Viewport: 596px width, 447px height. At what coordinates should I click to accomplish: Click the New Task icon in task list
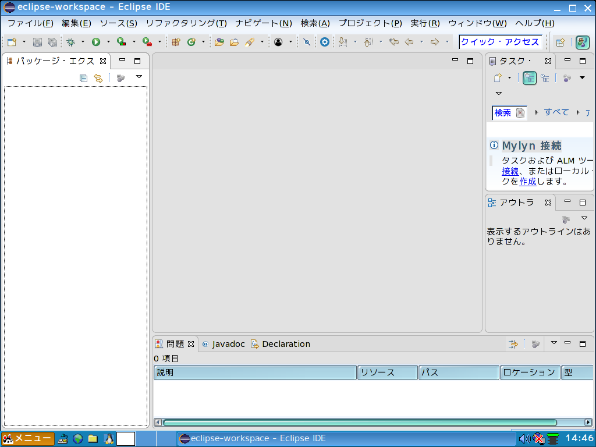tap(498, 79)
